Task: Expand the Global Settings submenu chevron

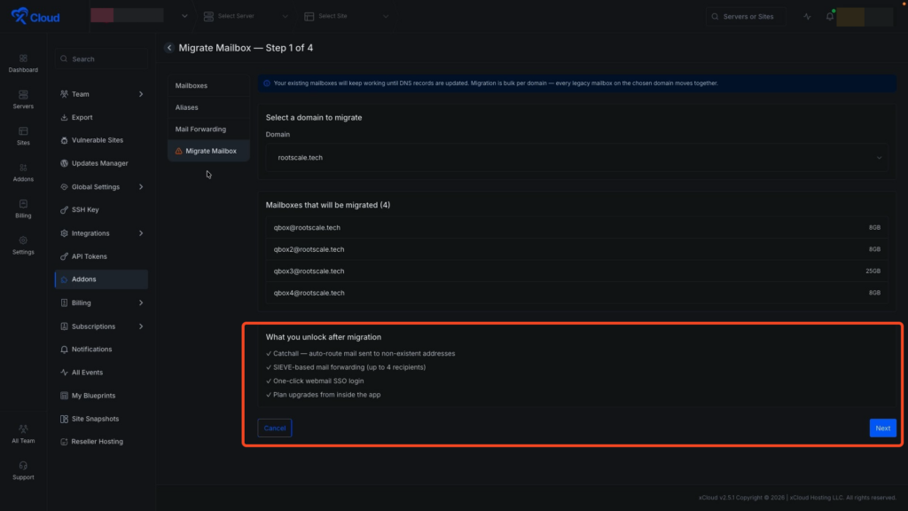Action: click(x=141, y=186)
